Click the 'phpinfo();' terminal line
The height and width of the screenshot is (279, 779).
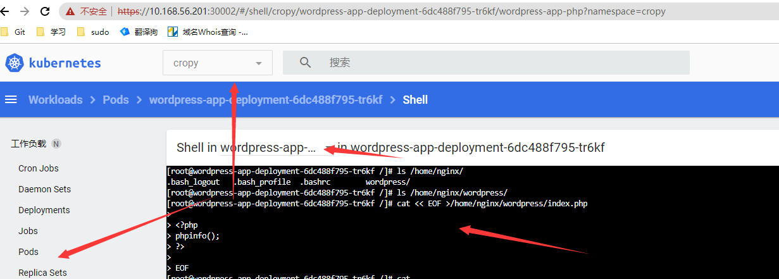coord(197,236)
